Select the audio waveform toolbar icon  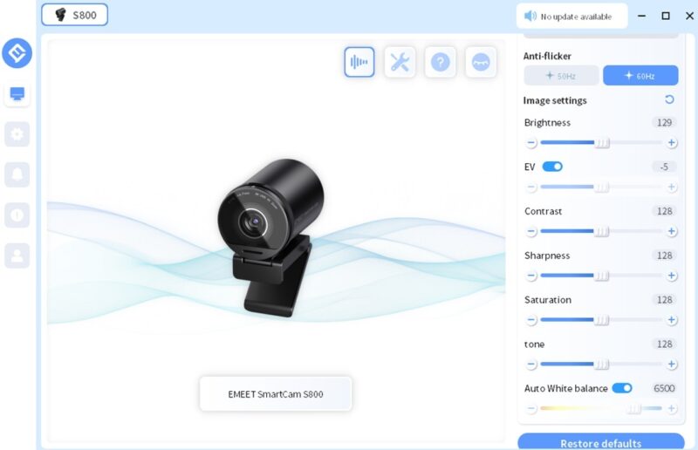coord(359,62)
